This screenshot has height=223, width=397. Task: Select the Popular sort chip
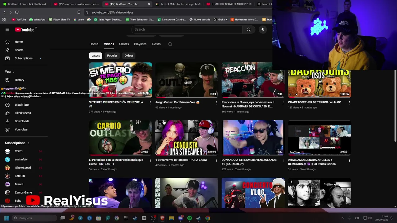click(112, 56)
